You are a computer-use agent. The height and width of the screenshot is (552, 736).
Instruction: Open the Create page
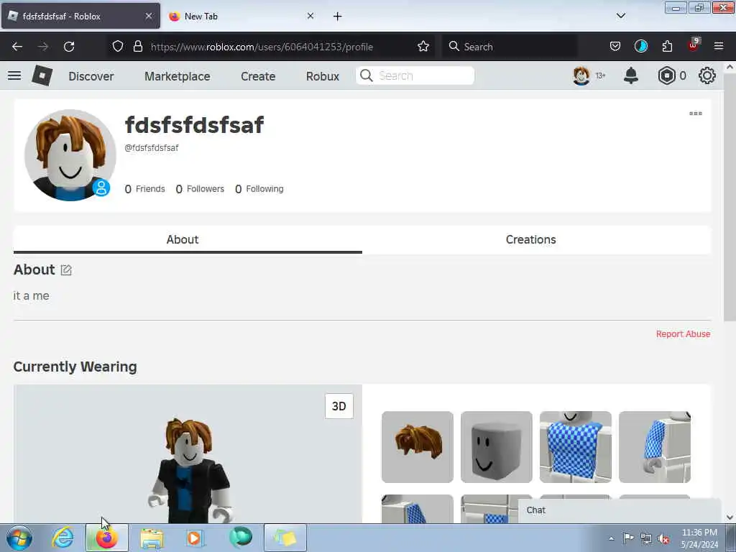click(258, 76)
